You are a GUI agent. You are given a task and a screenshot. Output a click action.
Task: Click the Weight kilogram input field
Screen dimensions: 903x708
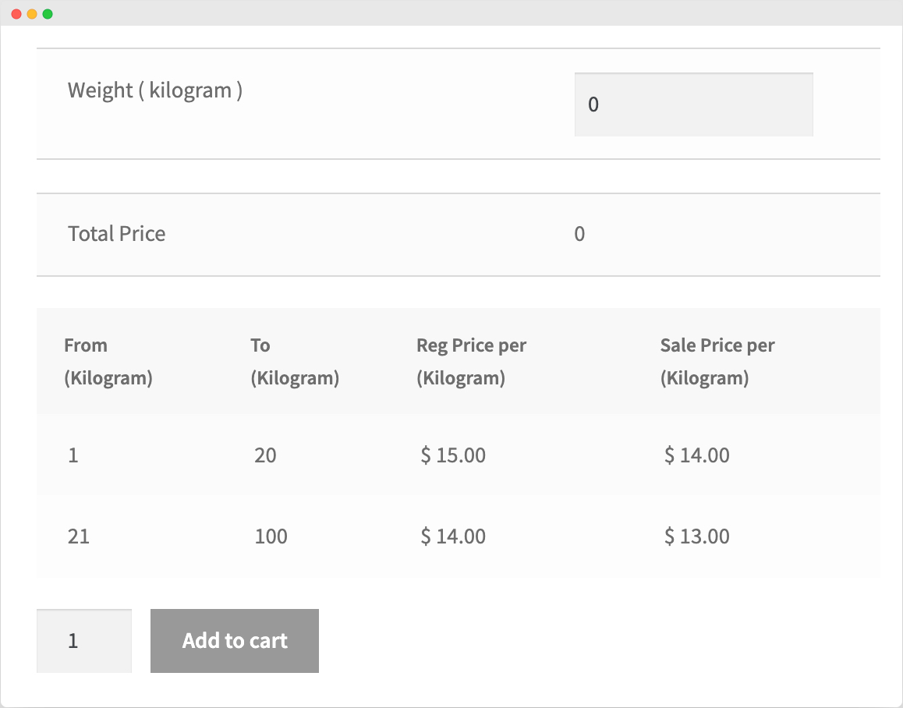tap(692, 104)
